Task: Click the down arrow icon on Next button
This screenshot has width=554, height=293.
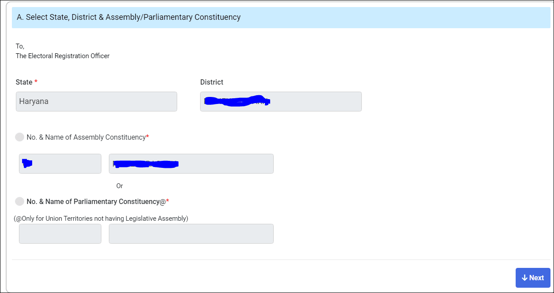Action: pyautogui.click(x=524, y=278)
